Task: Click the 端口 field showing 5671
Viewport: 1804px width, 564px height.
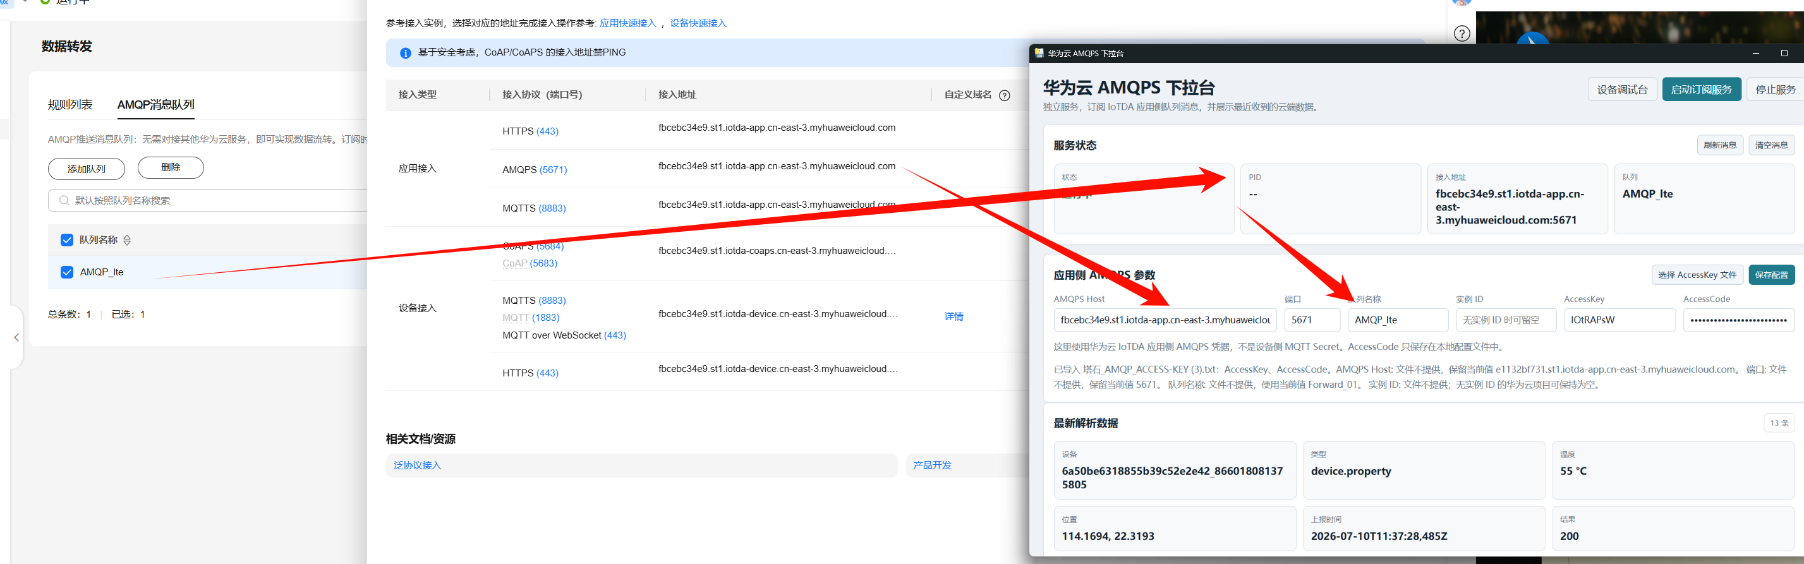Action: coord(1312,320)
